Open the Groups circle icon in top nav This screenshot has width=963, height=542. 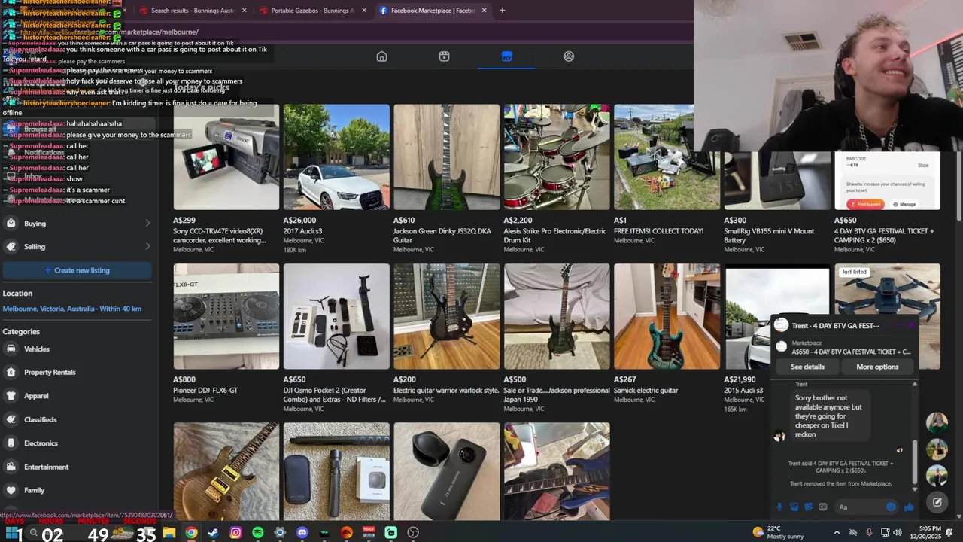point(569,56)
